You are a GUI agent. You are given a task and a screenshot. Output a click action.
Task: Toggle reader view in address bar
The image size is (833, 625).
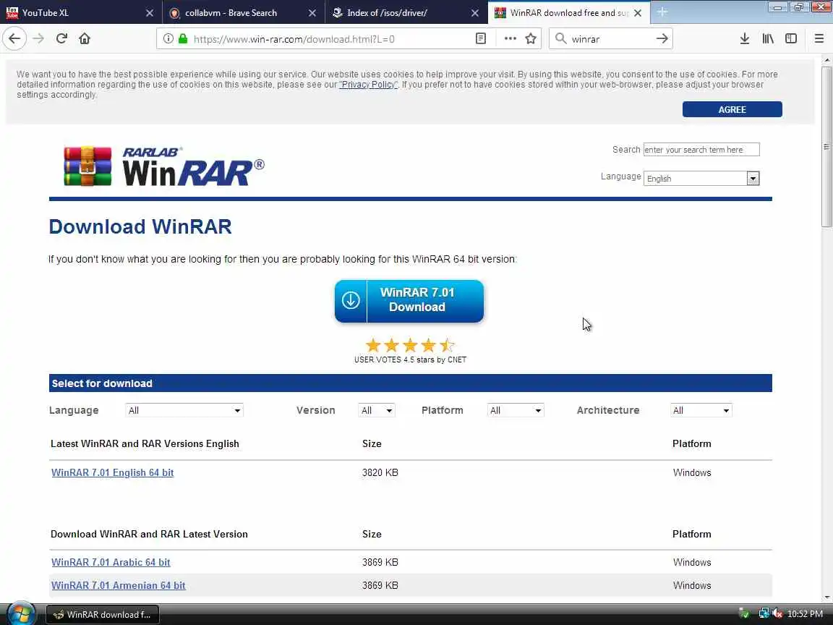480,39
